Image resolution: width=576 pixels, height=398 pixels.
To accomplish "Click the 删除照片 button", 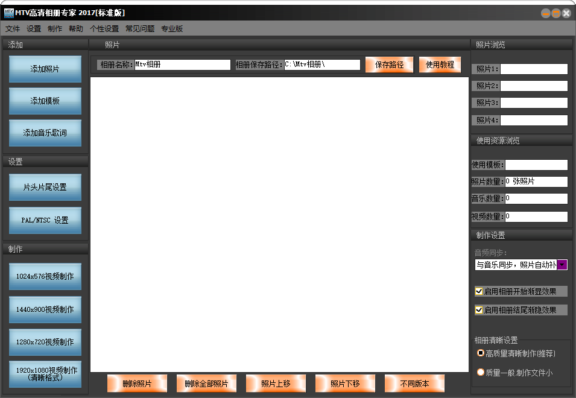I will [x=137, y=384].
